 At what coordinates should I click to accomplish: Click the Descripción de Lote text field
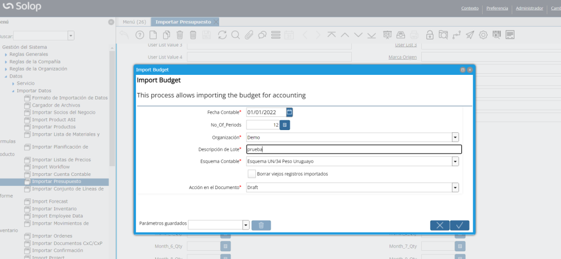(353, 149)
